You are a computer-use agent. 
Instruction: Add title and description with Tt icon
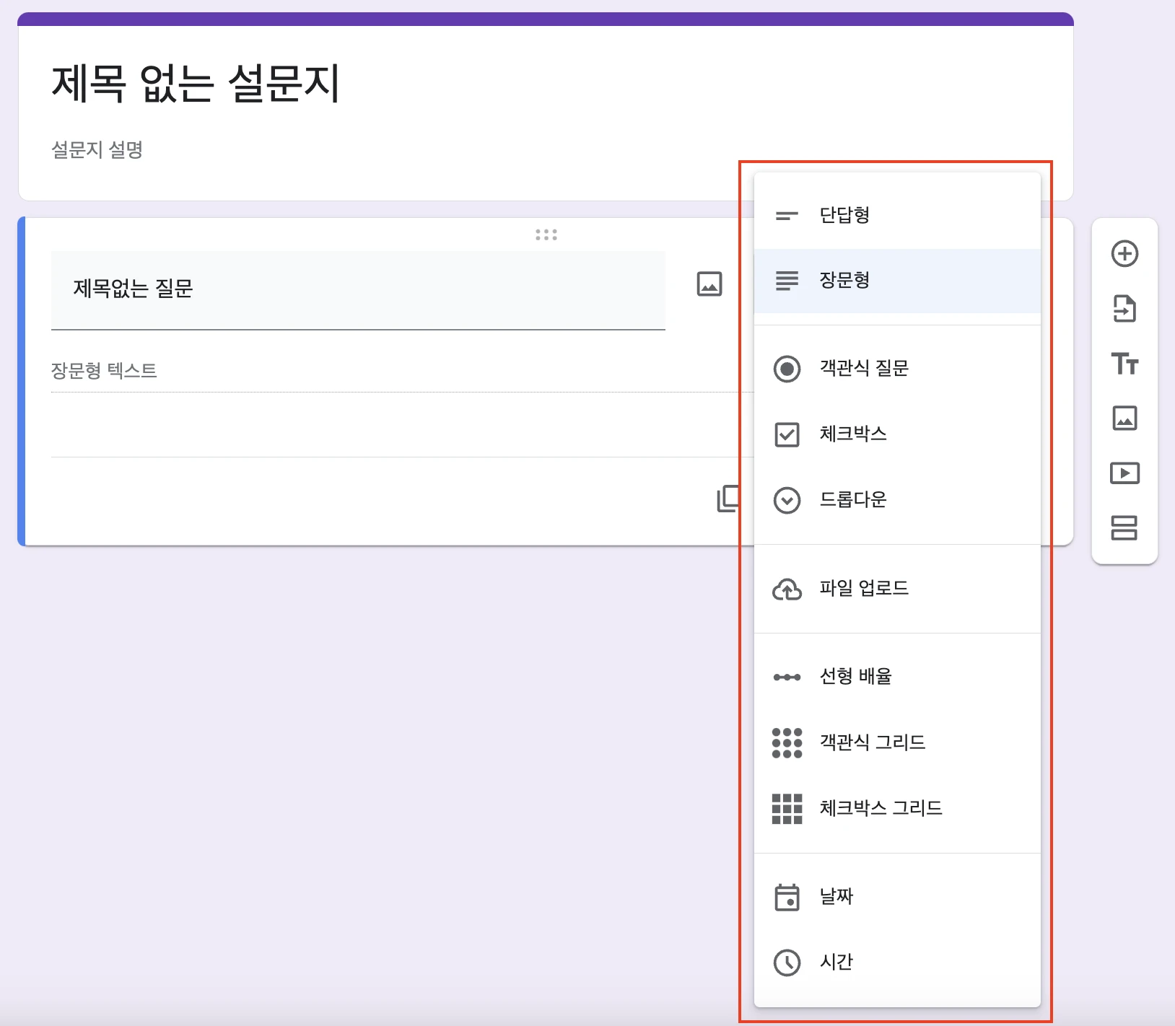pyautogui.click(x=1124, y=364)
